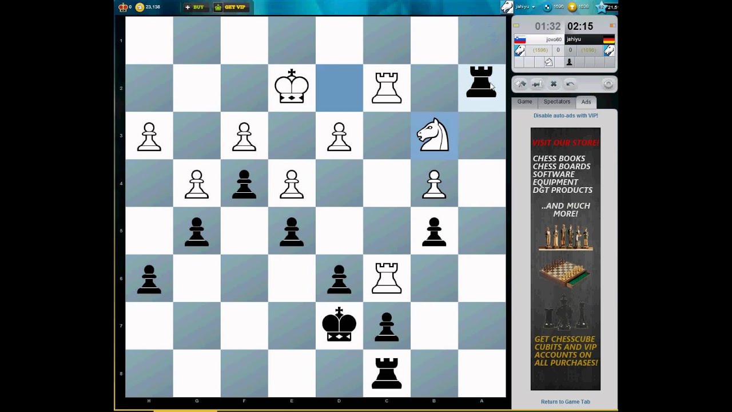Click the orange status indicator right of clocks

pos(612,25)
